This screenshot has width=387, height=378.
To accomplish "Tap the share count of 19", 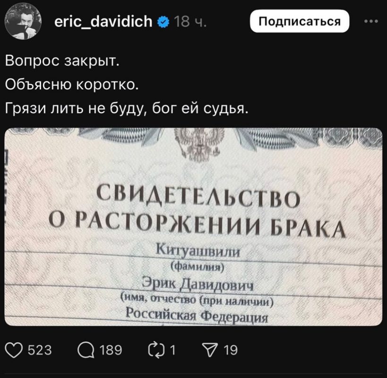I will coord(231,350).
